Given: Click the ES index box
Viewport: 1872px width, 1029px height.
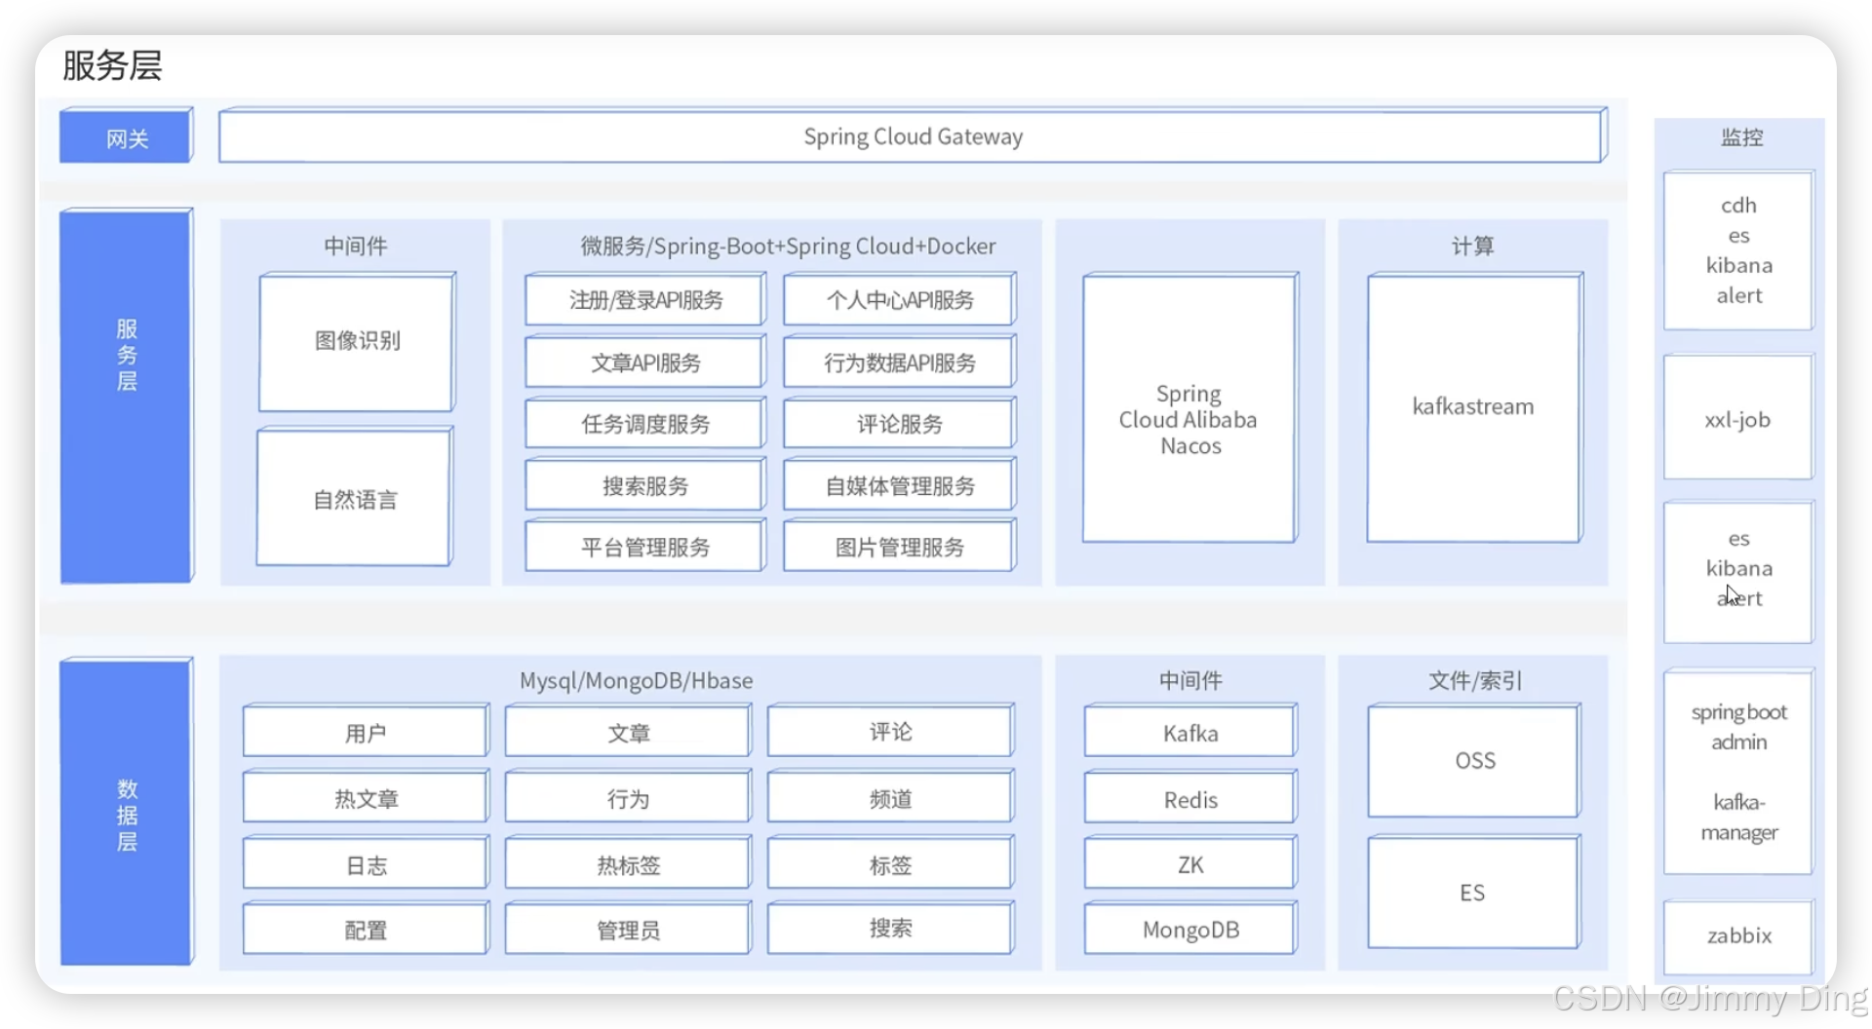Looking at the screenshot, I should coord(1474,893).
